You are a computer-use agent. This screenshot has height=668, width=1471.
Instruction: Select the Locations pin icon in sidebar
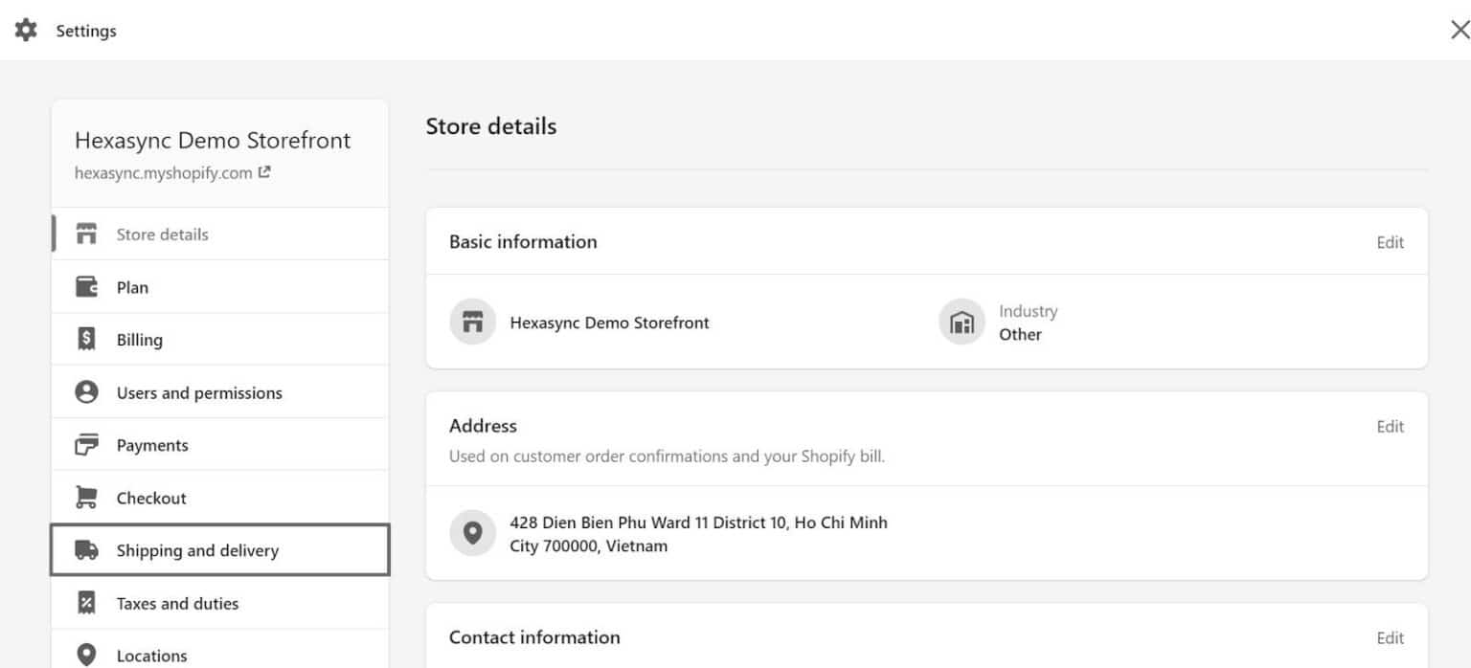(x=85, y=655)
